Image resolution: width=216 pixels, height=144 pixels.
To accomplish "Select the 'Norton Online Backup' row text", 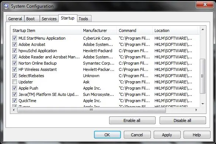I will pos(38,63).
